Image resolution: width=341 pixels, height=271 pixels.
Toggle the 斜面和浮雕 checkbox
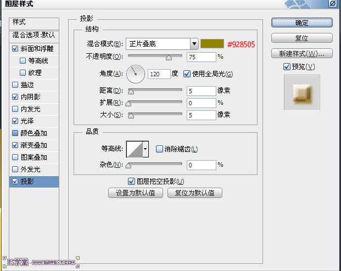[15, 48]
